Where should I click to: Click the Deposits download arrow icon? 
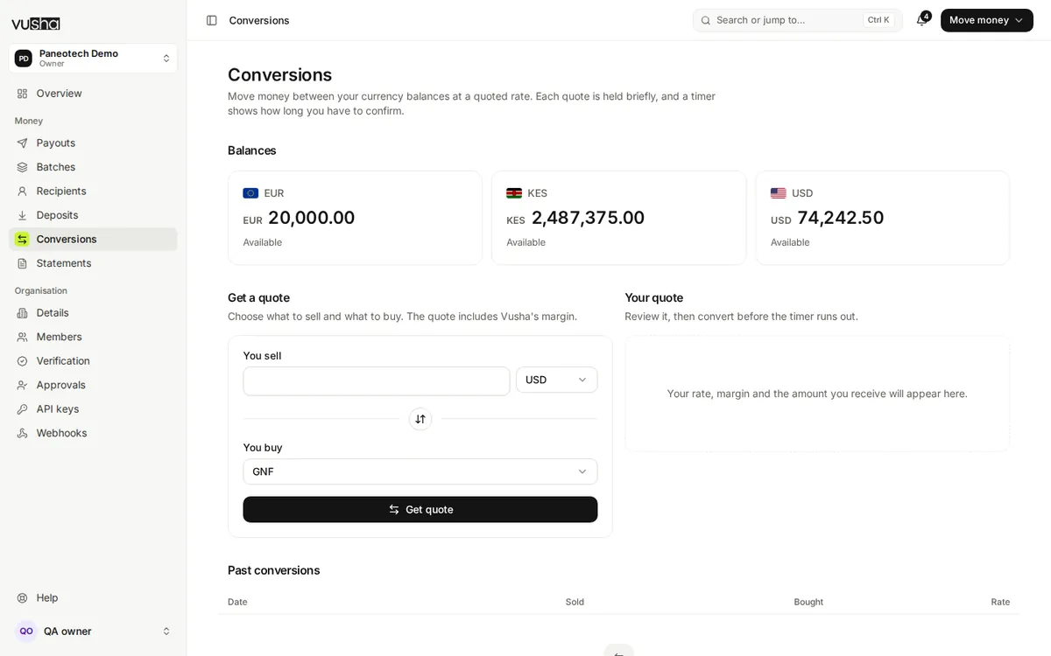[22, 215]
